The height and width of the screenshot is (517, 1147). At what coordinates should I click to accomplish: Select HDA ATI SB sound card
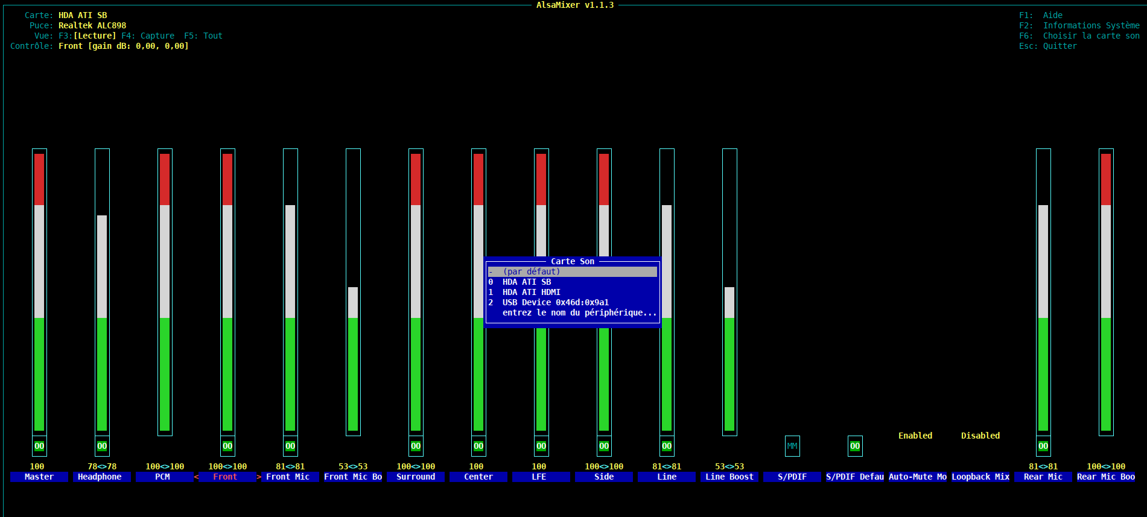[x=526, y=282]
